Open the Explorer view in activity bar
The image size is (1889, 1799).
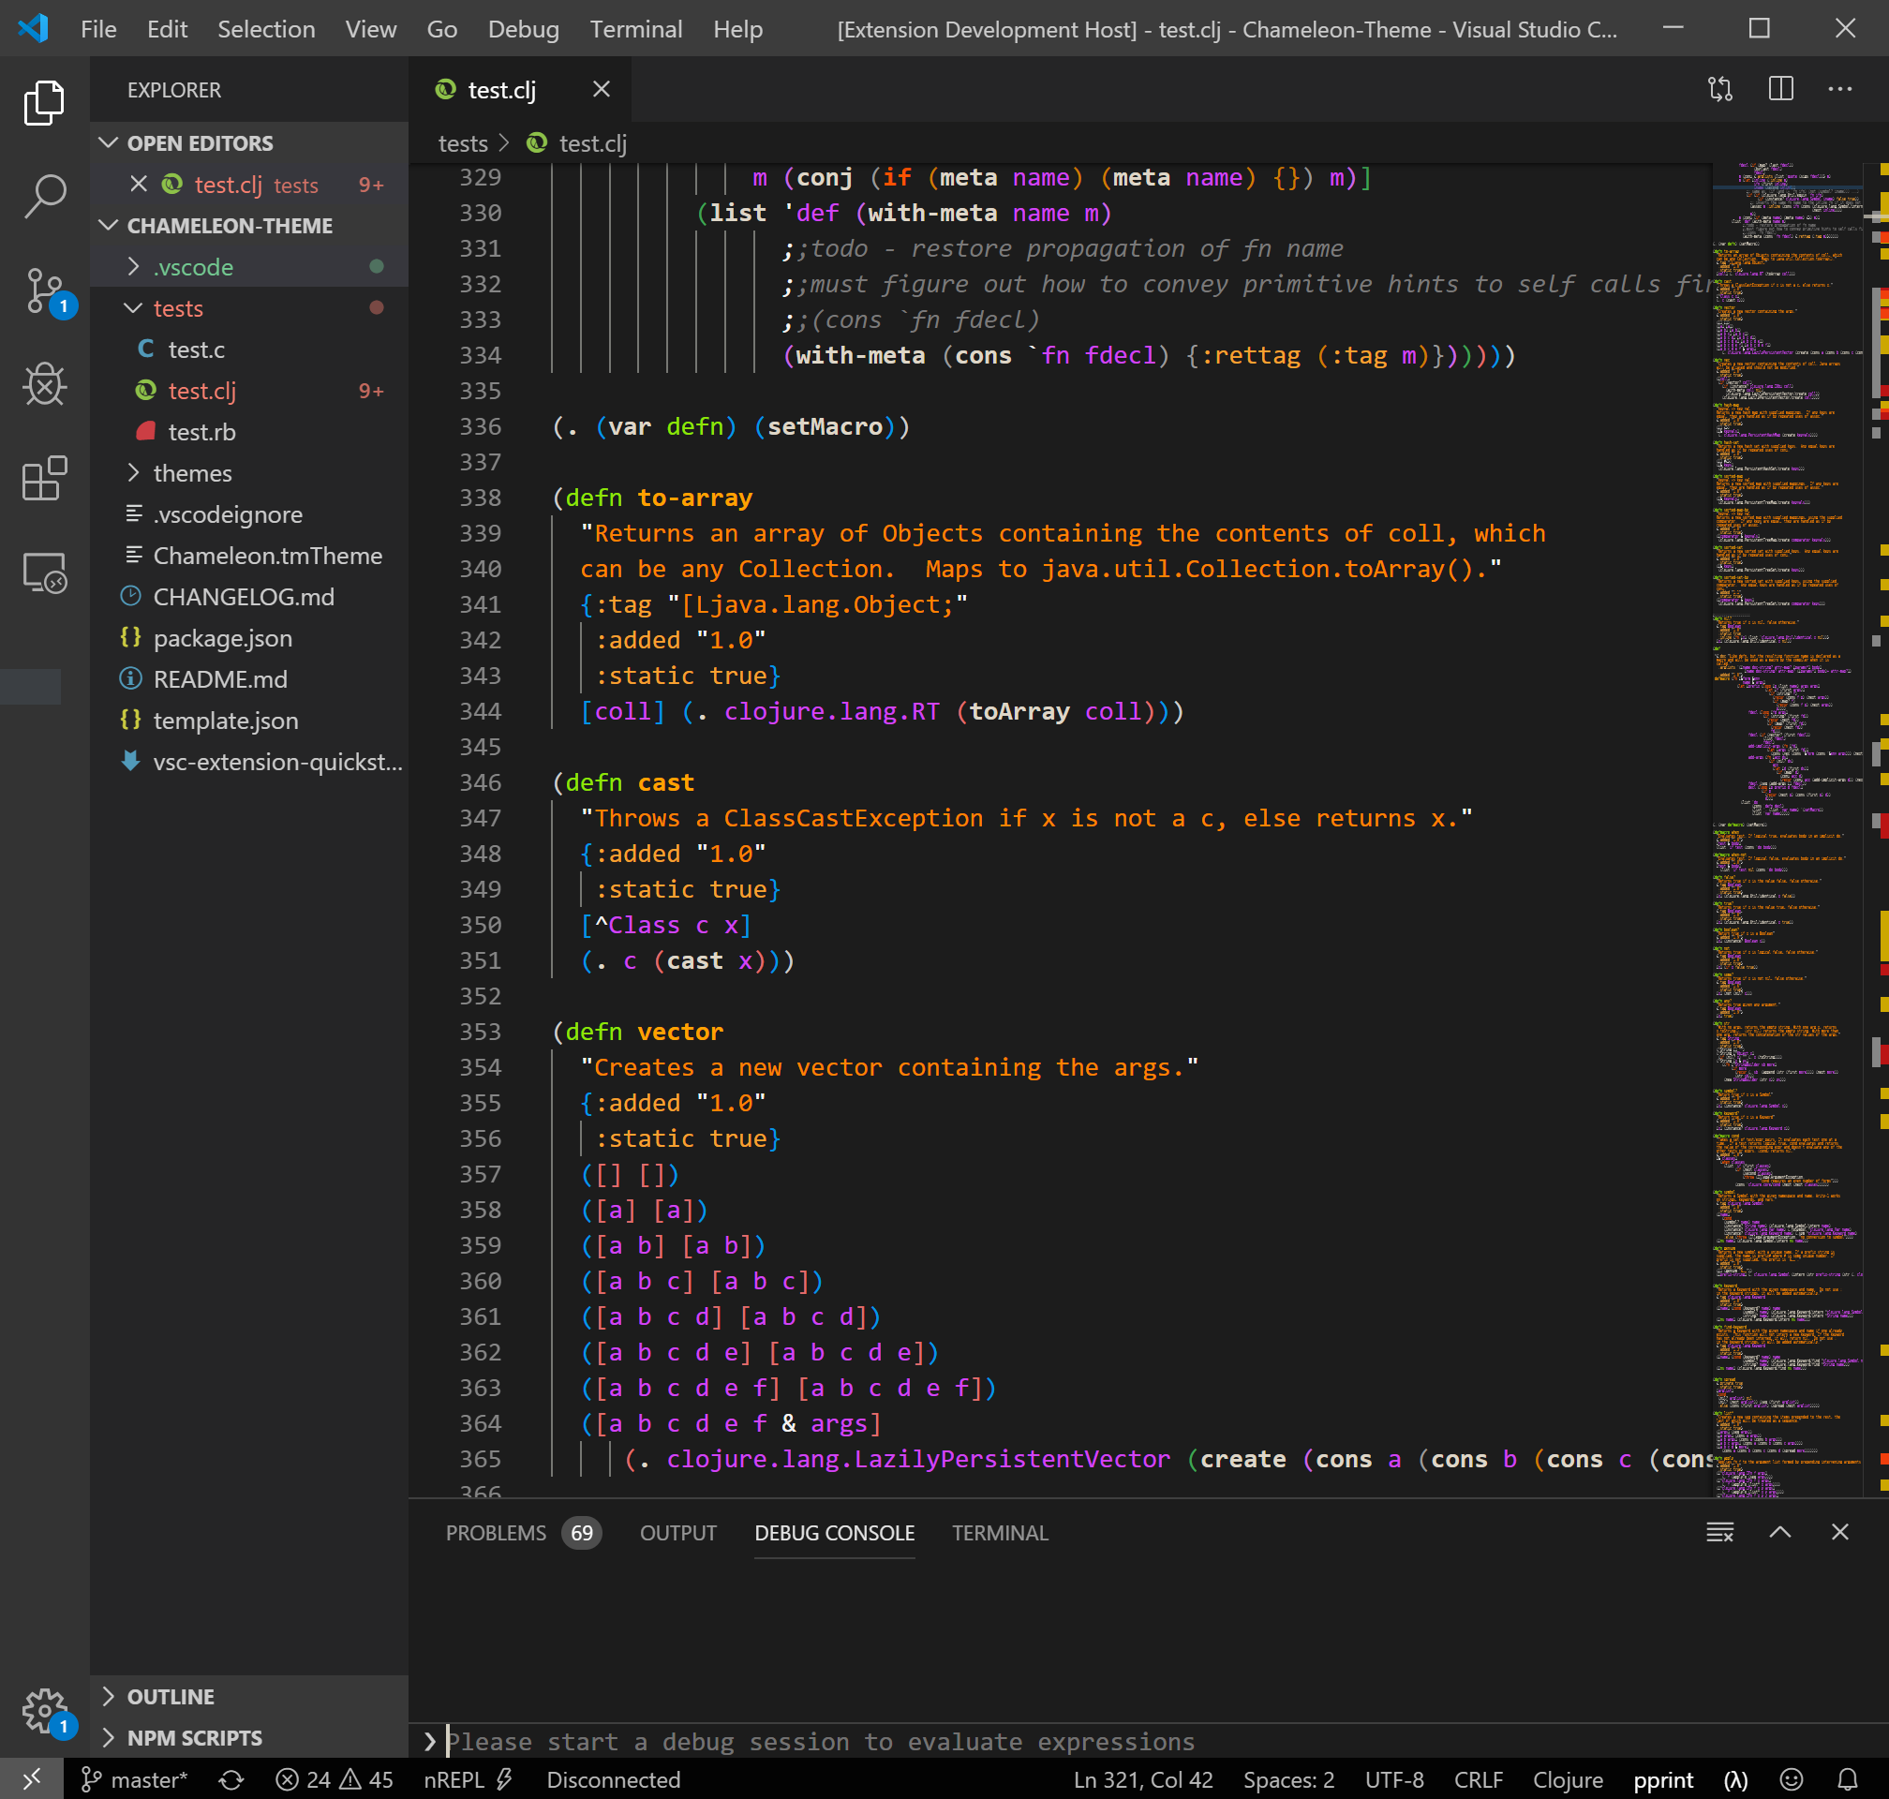coord(44,103)
